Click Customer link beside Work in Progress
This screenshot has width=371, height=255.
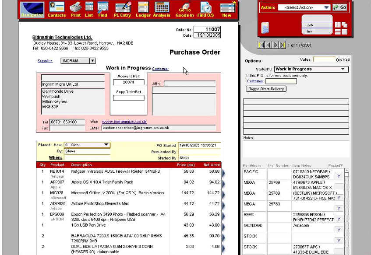(x=160, y=69)
